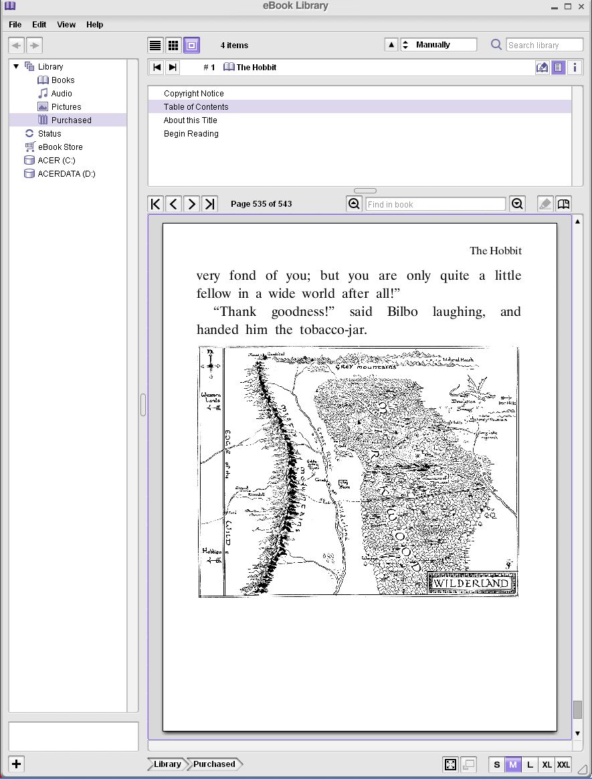
Task: Open About this Title entry
Action: [360, 120]
